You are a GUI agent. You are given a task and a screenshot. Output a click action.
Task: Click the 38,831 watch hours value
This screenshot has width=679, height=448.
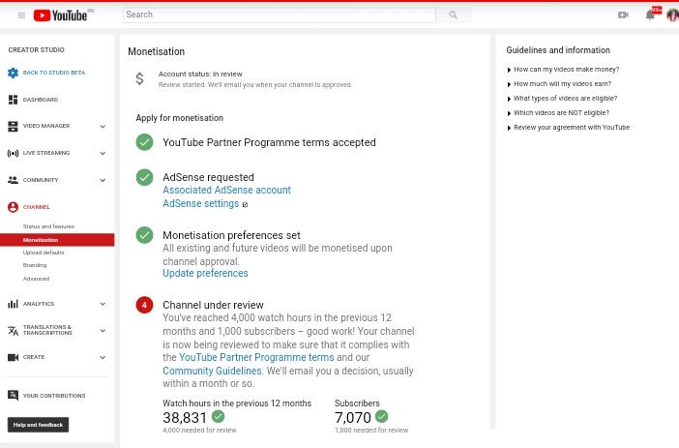185,417
